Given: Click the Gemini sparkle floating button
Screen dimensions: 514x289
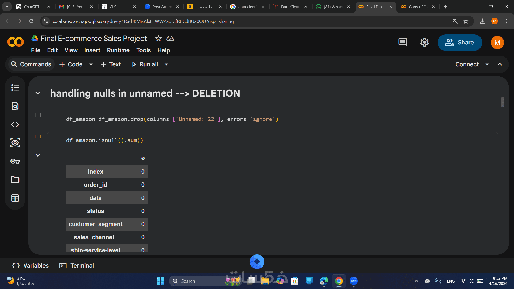Looking at the screenshot, I should click(257, 262).
